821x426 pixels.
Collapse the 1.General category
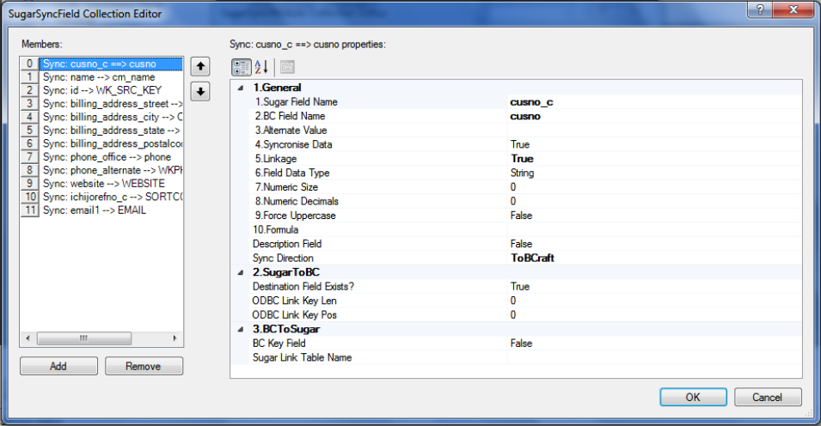pos(241,88)
